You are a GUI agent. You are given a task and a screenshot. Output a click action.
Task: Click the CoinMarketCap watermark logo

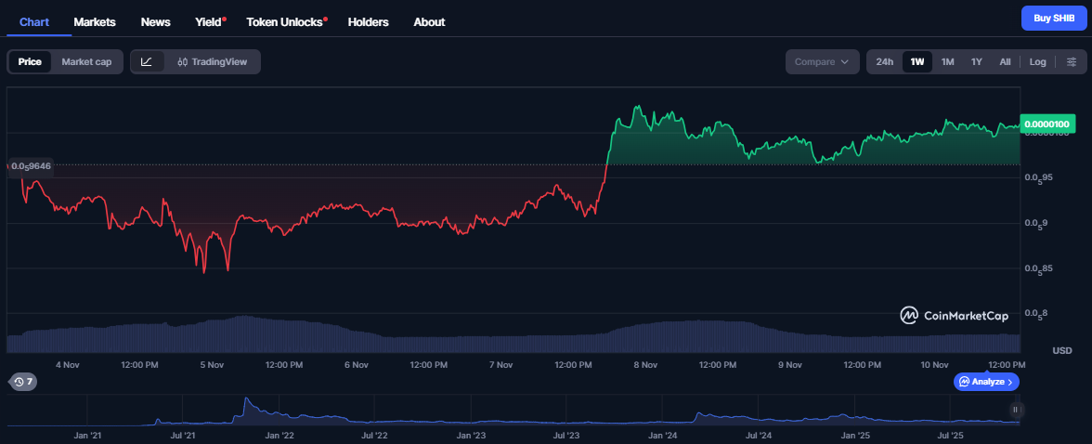[x=954, y=316]
